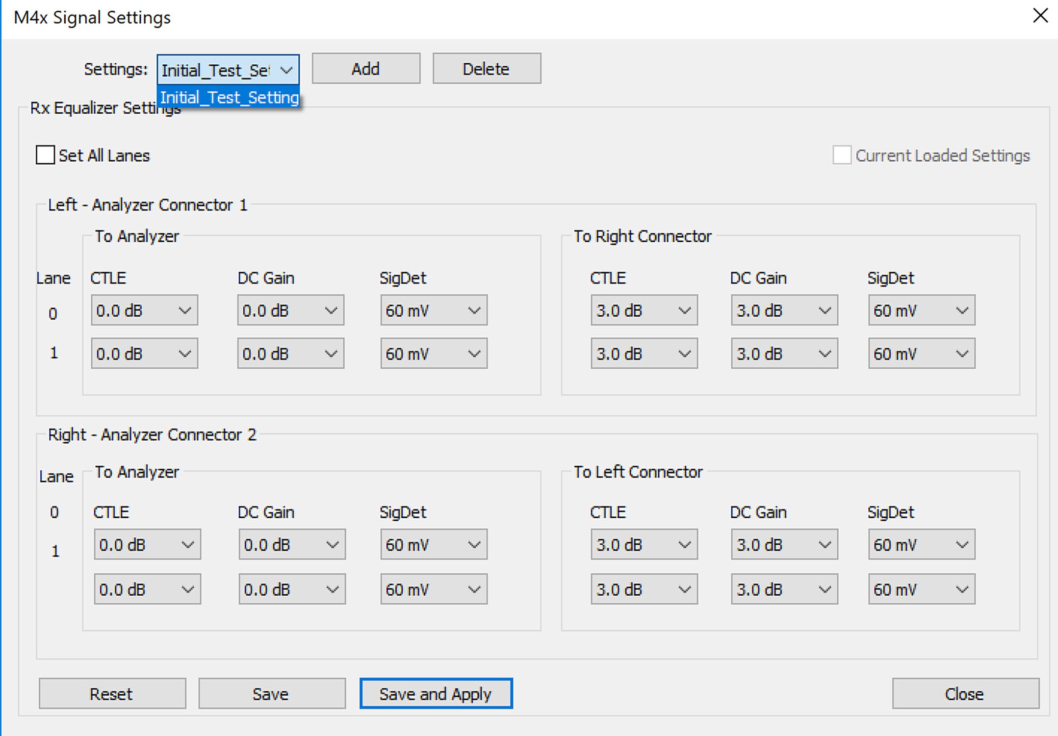Expand Right connector second-row To Analyzer SigDet dropdown
Viewport: 1058px width, 736px height.
click(434, 588)
